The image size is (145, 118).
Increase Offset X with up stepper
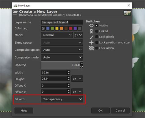69,84
